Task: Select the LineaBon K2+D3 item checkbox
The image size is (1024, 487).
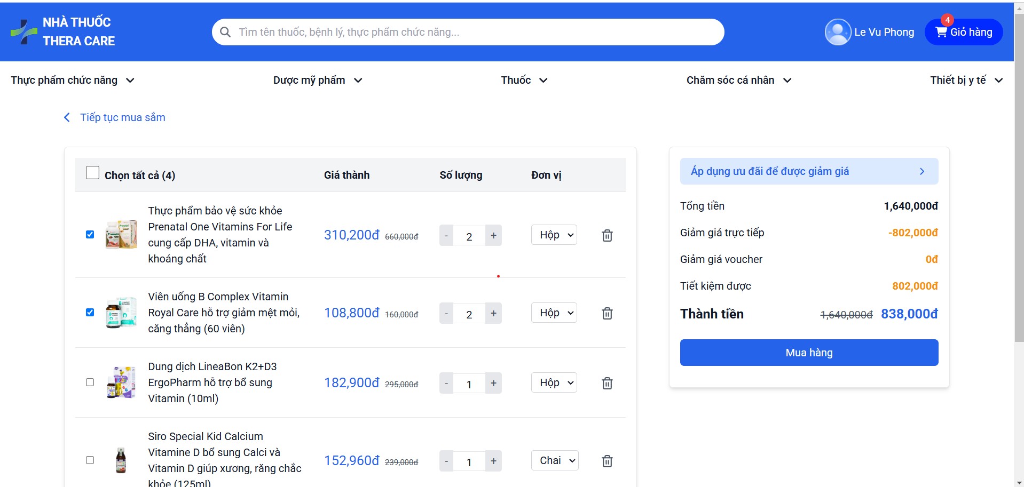Action: click(x=90, y=382)
